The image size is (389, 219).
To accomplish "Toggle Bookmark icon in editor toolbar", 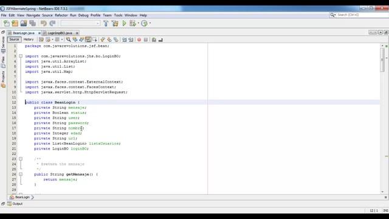I will 116,40.
